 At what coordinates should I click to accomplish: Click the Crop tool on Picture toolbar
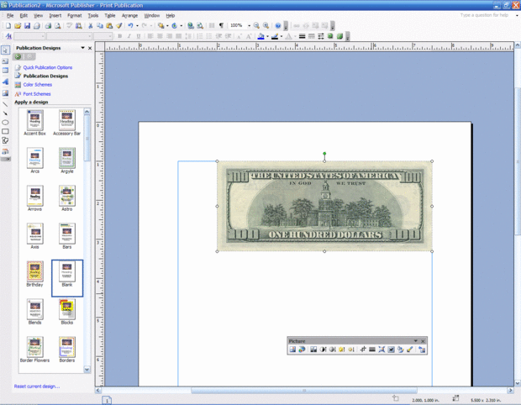363,350
